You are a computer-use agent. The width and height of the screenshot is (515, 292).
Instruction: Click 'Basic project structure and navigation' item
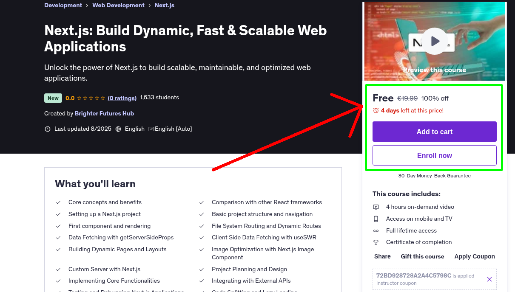[262, 214]
